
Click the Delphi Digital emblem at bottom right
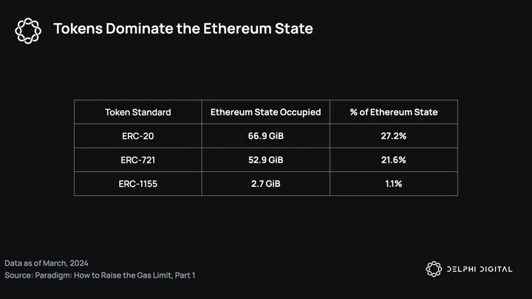(433, 268)
